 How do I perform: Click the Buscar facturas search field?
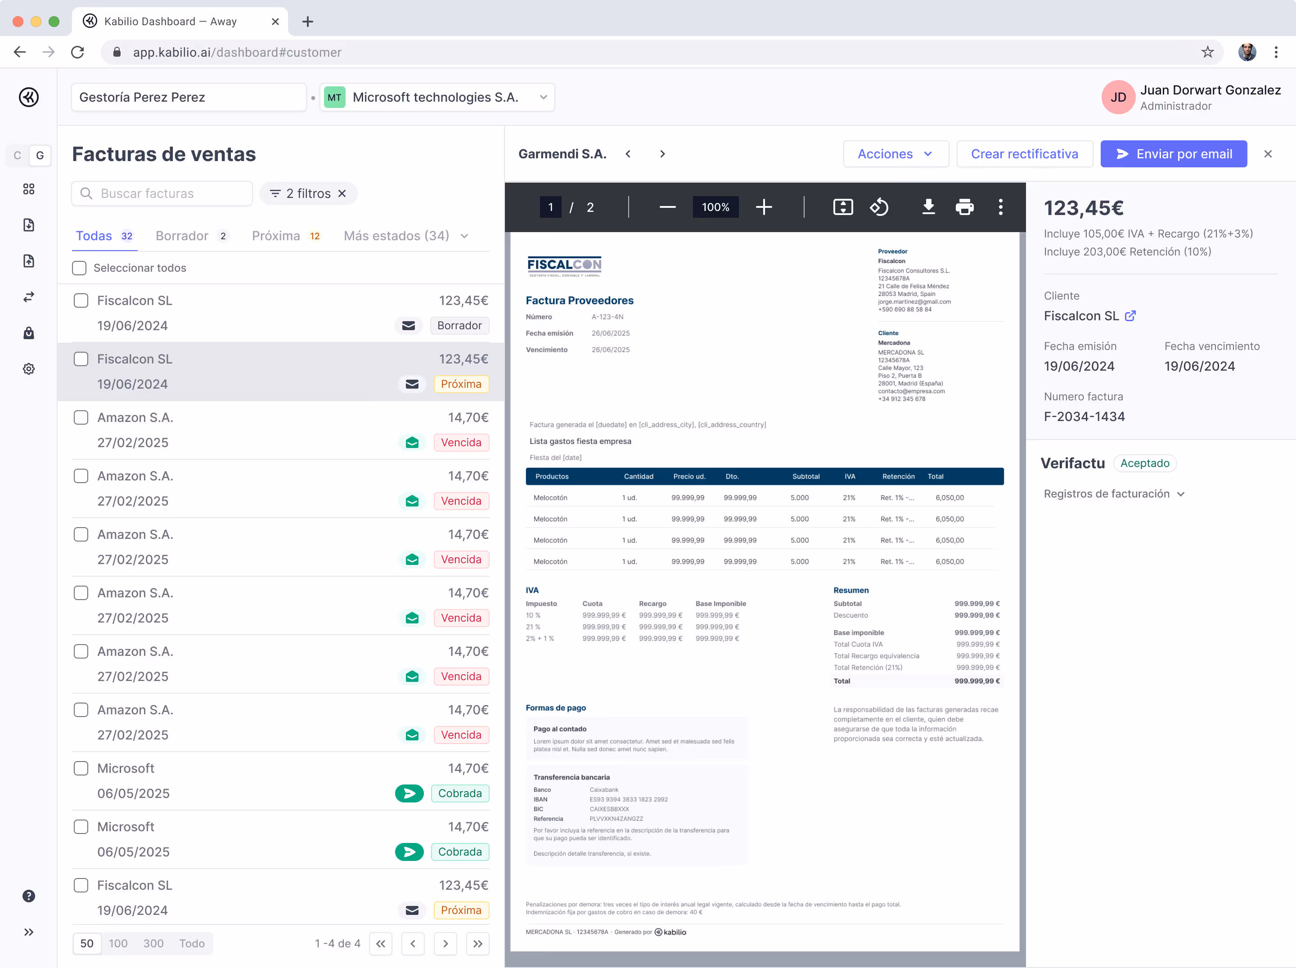[162, 193]
